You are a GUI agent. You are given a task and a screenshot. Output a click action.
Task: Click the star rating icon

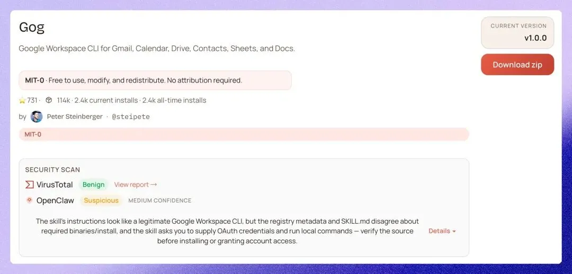click(22, 101)
